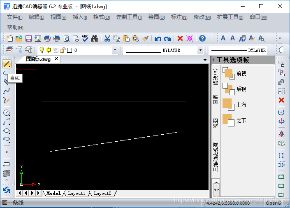Select the Circle drawing tool
Viewport: 290px width, 208px height.
[x=7, y=112]
